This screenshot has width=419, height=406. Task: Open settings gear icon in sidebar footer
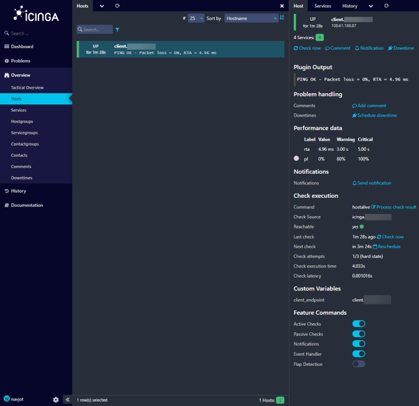(55, 399)
